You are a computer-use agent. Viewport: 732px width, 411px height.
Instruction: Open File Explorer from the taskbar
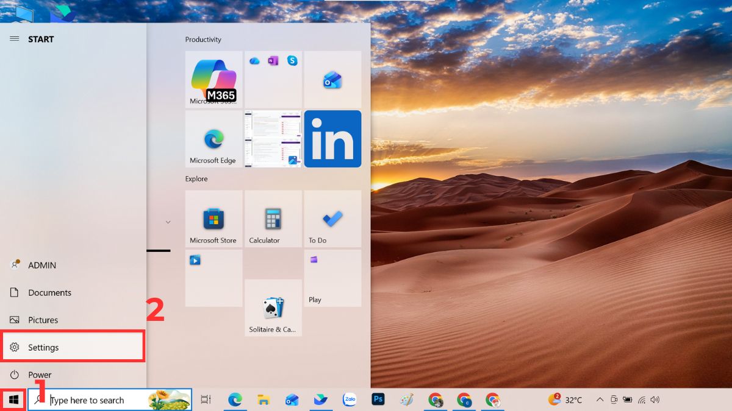pos(264,400)
